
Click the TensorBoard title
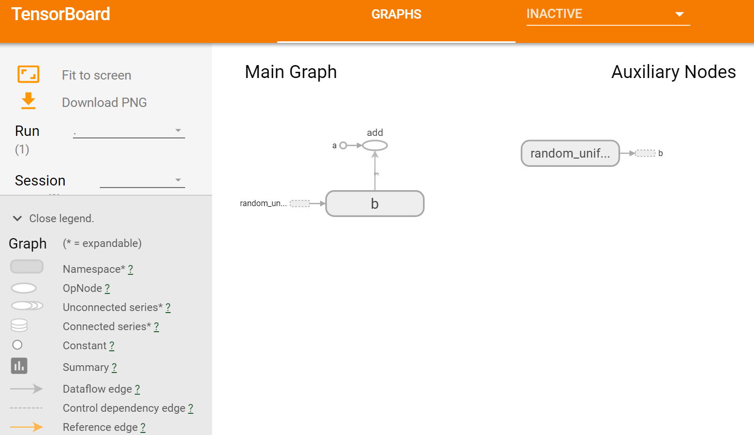[x=61, y=14]
